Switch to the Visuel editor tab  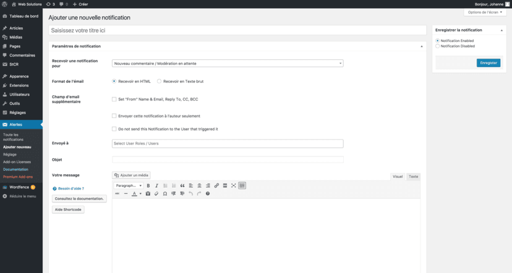coord(398,177)
